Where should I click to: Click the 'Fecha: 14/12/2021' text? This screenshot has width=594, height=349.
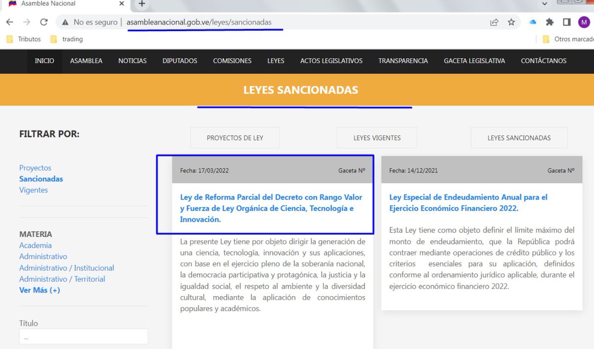point(413,171)
